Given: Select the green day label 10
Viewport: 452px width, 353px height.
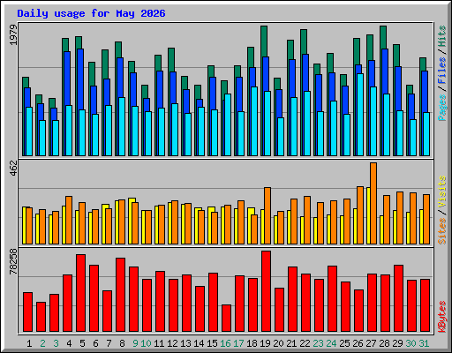Looking at the screenshot, I should pos(146,343).
